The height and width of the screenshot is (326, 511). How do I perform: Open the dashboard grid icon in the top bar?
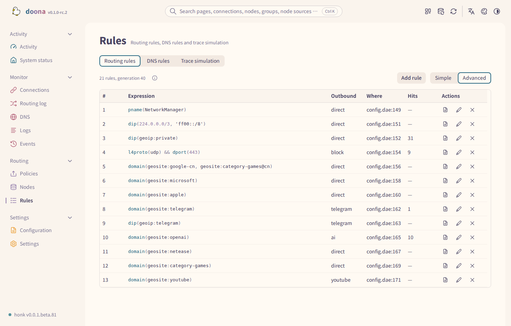click(428, 11)
